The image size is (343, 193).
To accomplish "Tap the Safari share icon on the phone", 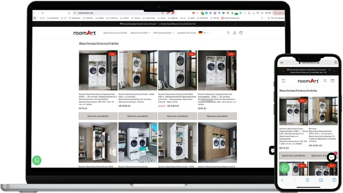I will 307,180.
